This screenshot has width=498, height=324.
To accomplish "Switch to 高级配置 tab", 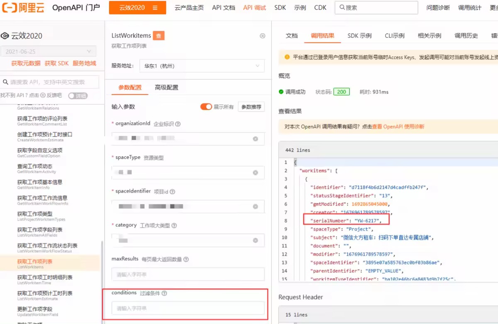I will (166, 88).
